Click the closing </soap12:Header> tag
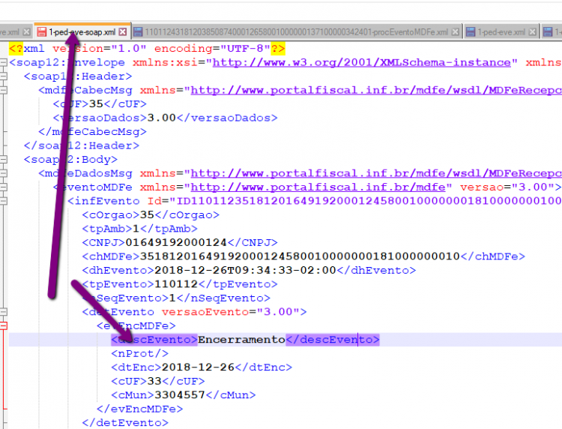This screenshot has height=429, width=562. (82, 145)
